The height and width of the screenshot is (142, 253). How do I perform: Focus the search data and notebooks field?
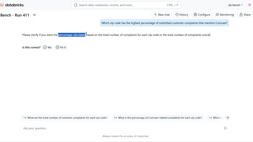(126, 5)
